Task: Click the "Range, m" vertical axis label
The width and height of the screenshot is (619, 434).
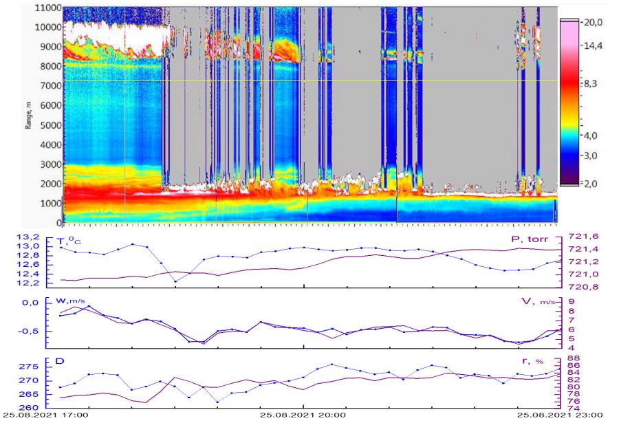Action: (28, 114)
